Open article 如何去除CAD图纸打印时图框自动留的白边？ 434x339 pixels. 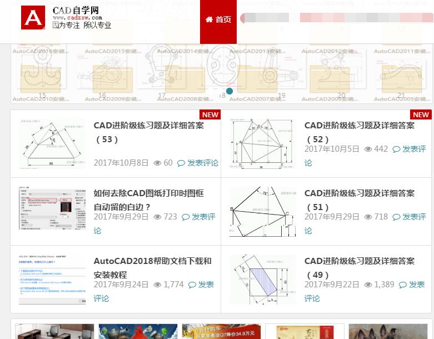(x=148, y=200)
